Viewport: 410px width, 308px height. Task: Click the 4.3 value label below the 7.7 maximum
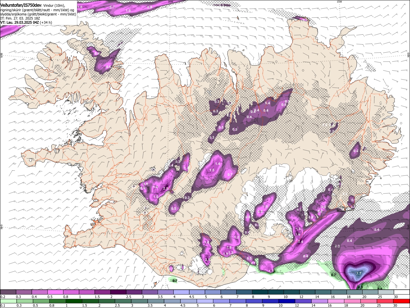click(x=360, y=287)
